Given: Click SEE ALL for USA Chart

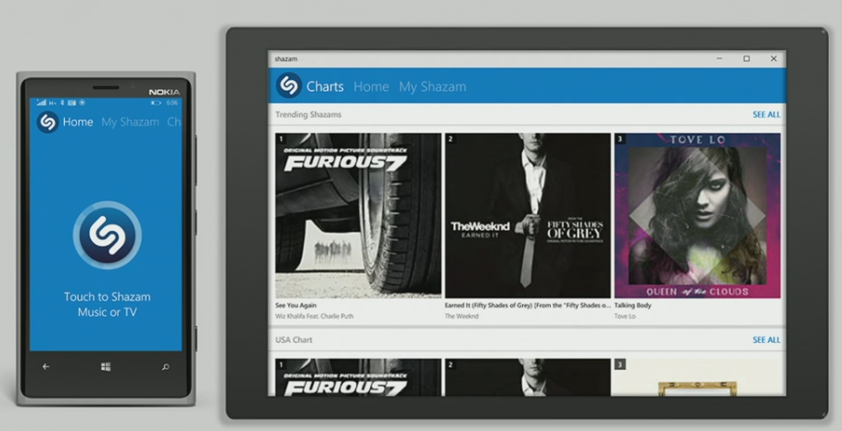Looking at the screenshot, I should click(x=766, y=340).
